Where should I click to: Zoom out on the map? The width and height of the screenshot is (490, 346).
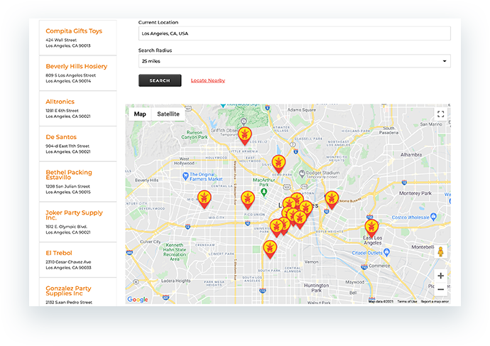click(x=440, y=290)
